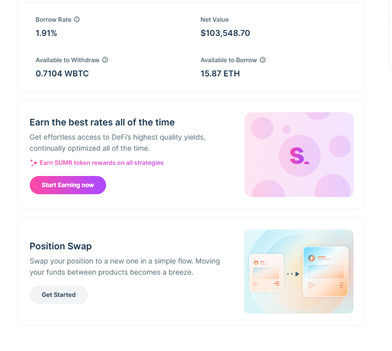Click the Position Swap heading
Image resolution: width=392 pixels, height=351 pixels.
pos(61,246)
